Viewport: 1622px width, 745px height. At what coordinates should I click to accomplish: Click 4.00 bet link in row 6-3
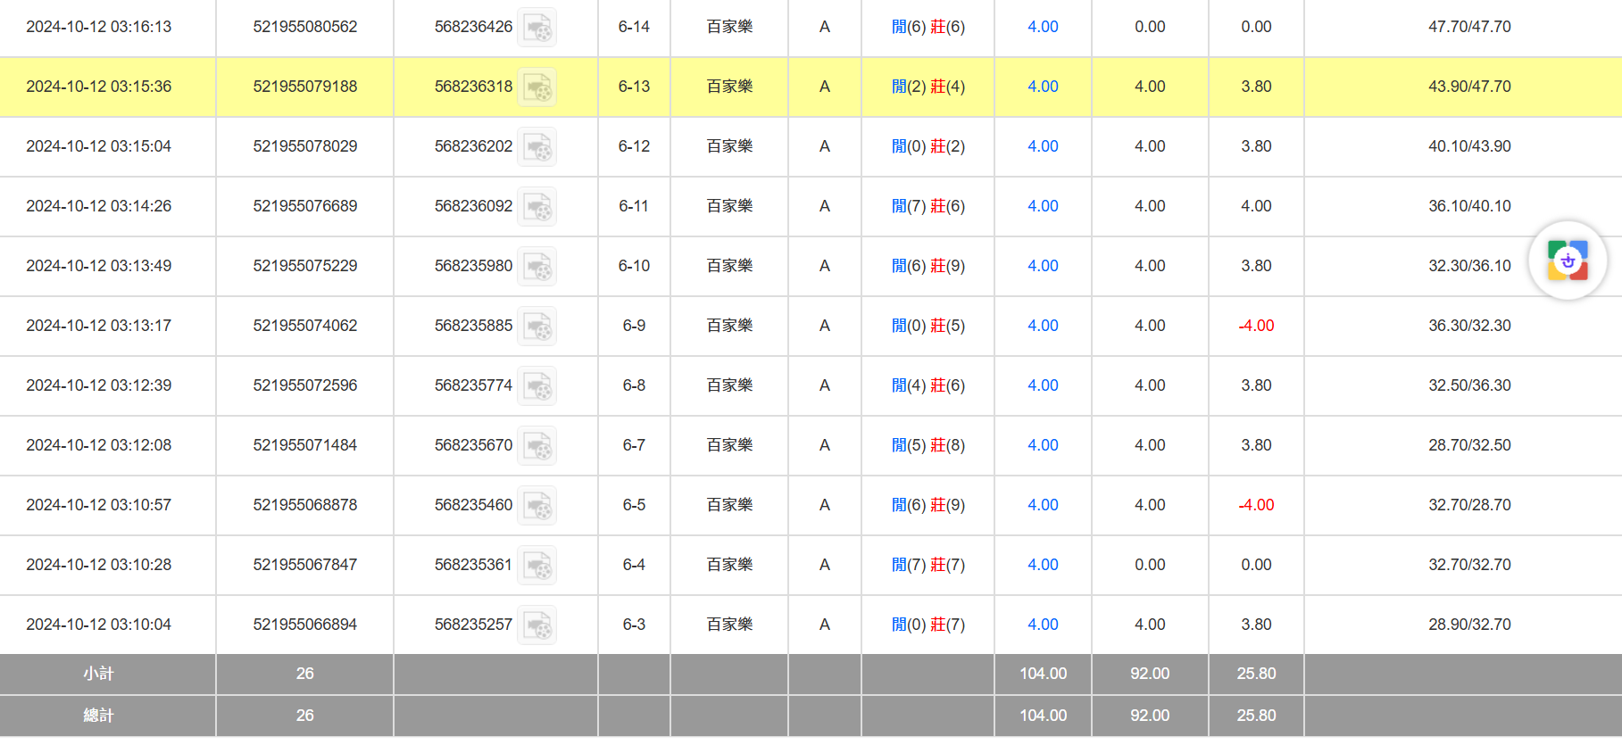pyautogui.click(x=1043, y=625)
